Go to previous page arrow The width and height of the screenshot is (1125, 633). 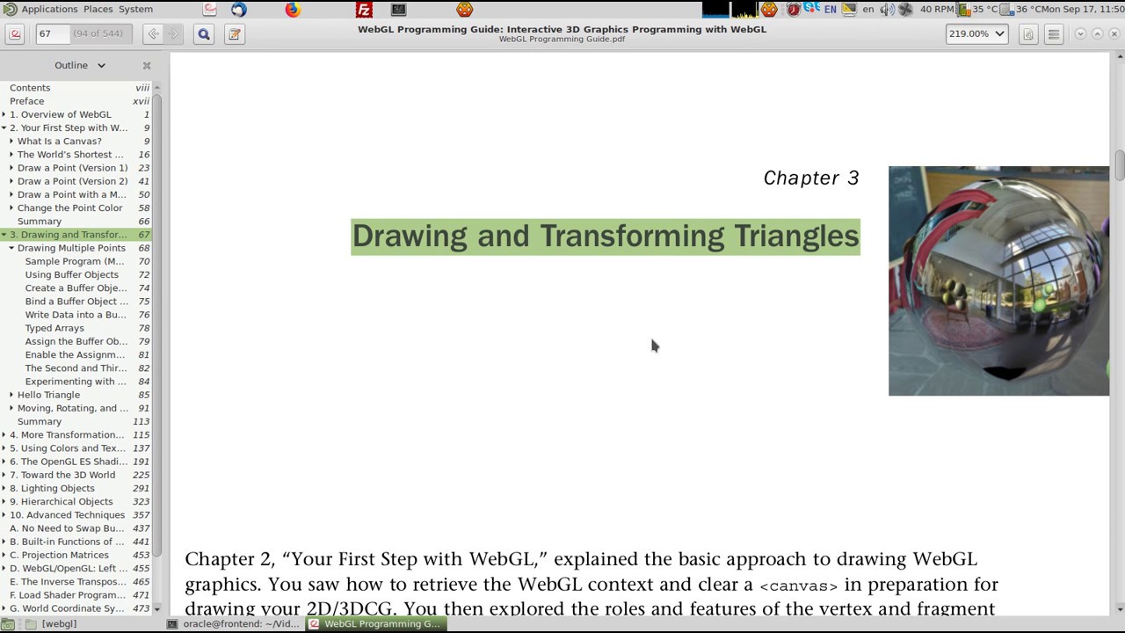pyautogui.click(x=154, y=34)
